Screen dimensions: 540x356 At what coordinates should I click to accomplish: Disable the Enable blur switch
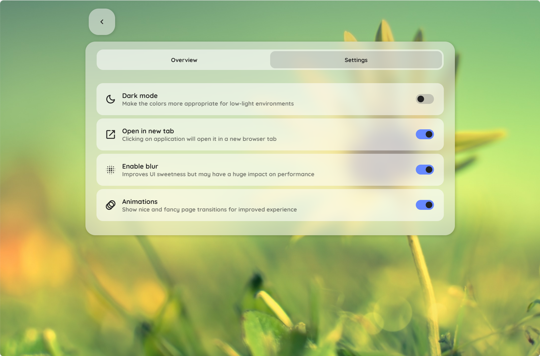coord(425,170)
